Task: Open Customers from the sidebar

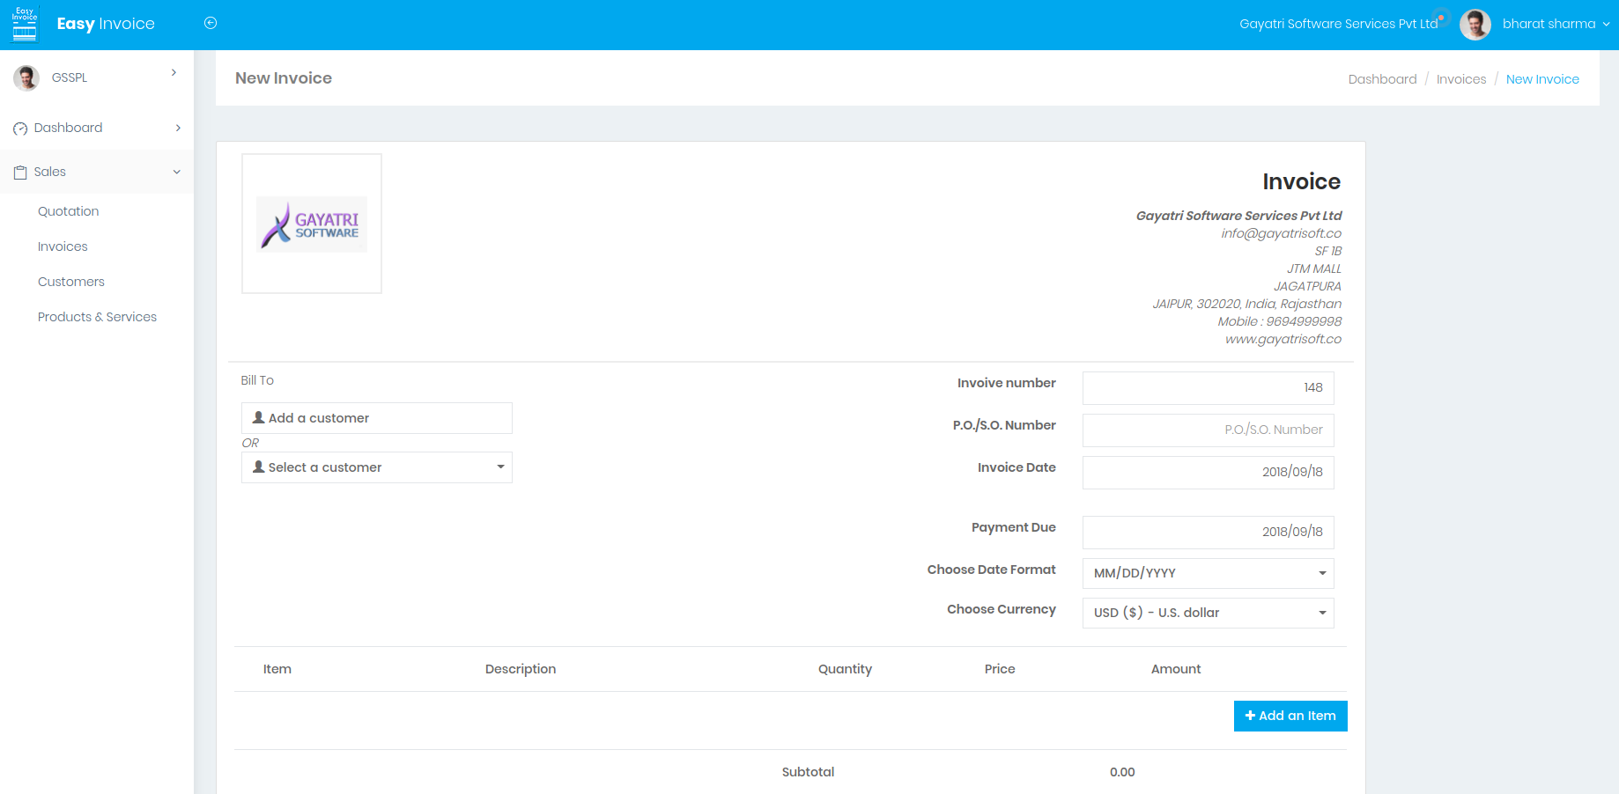Action: pos(70,282)
